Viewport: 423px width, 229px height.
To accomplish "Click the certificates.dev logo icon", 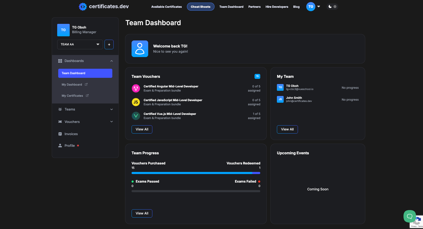I will pyautogui.click(x=83, y=7).
